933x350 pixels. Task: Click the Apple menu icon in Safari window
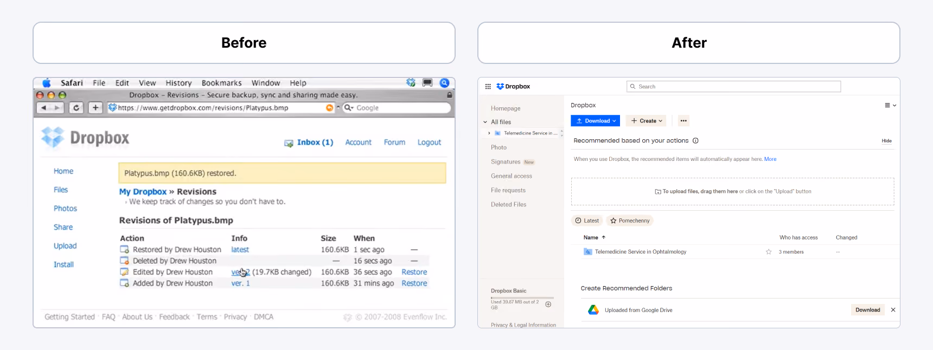(x=47, y=83)
